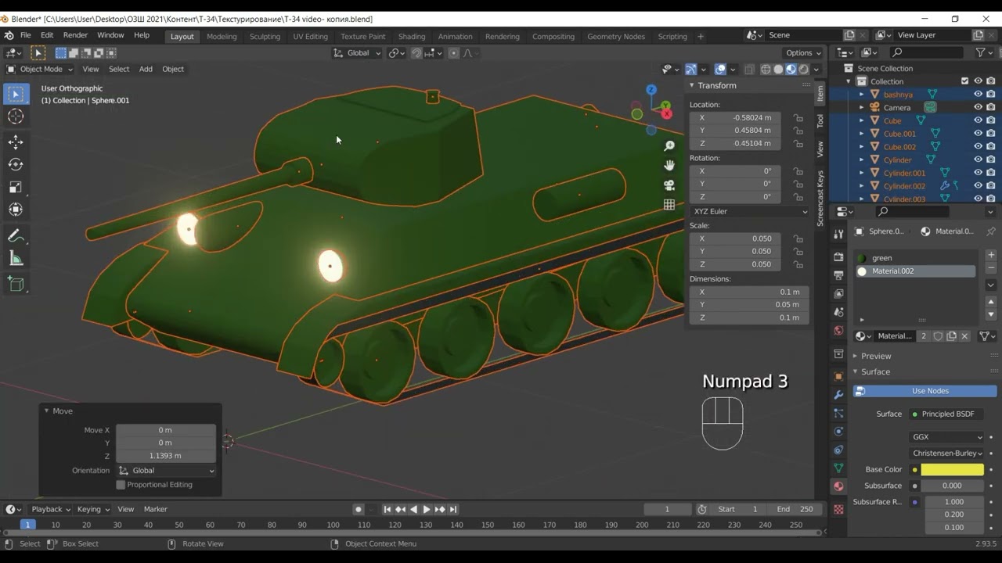Lock the Scale Z value

[x=798, y=264]
